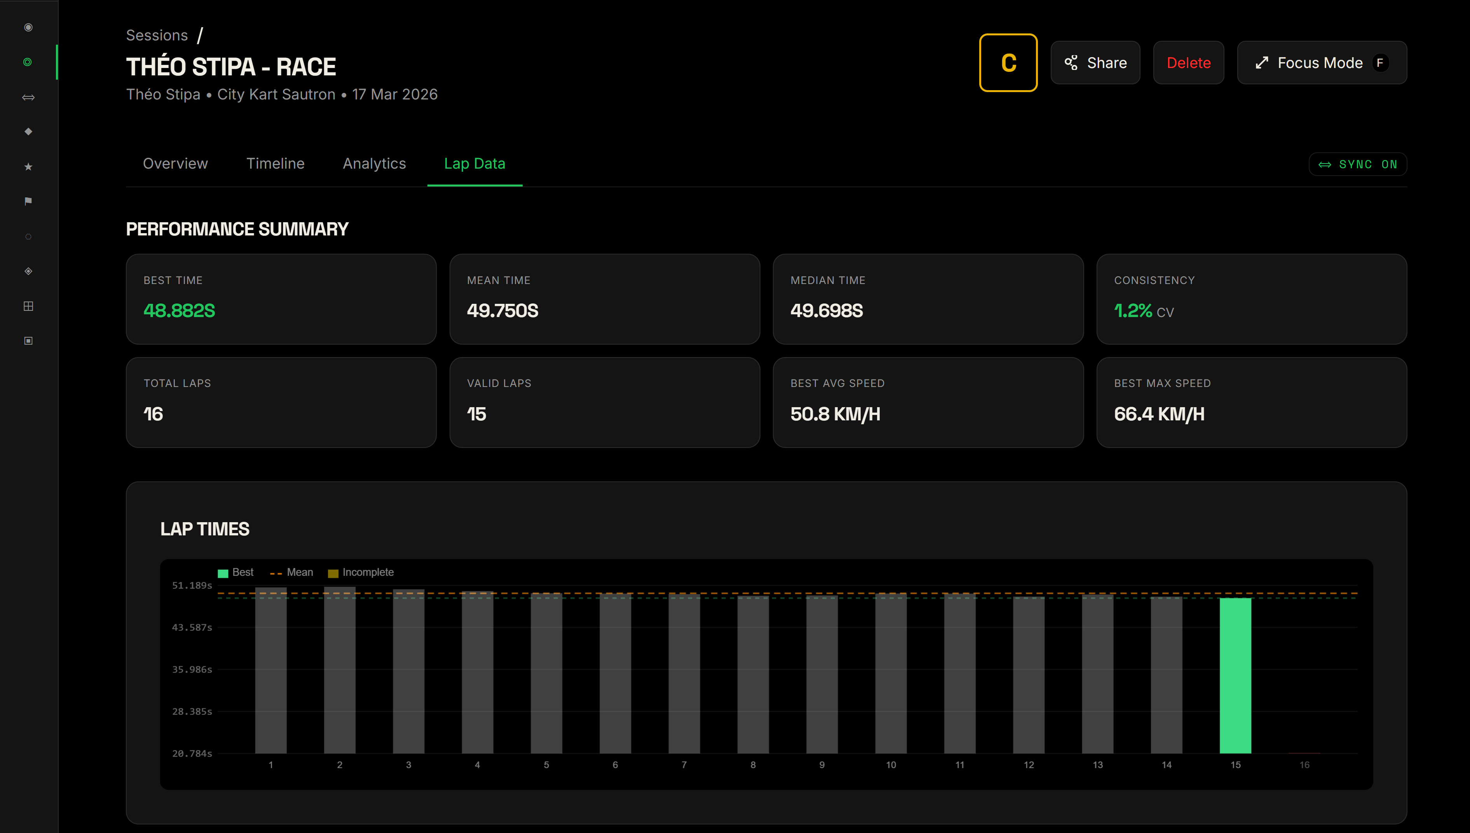This screenshot has height=833, width=1470.
Task: Click the Share button
Action: (1095, 63)
